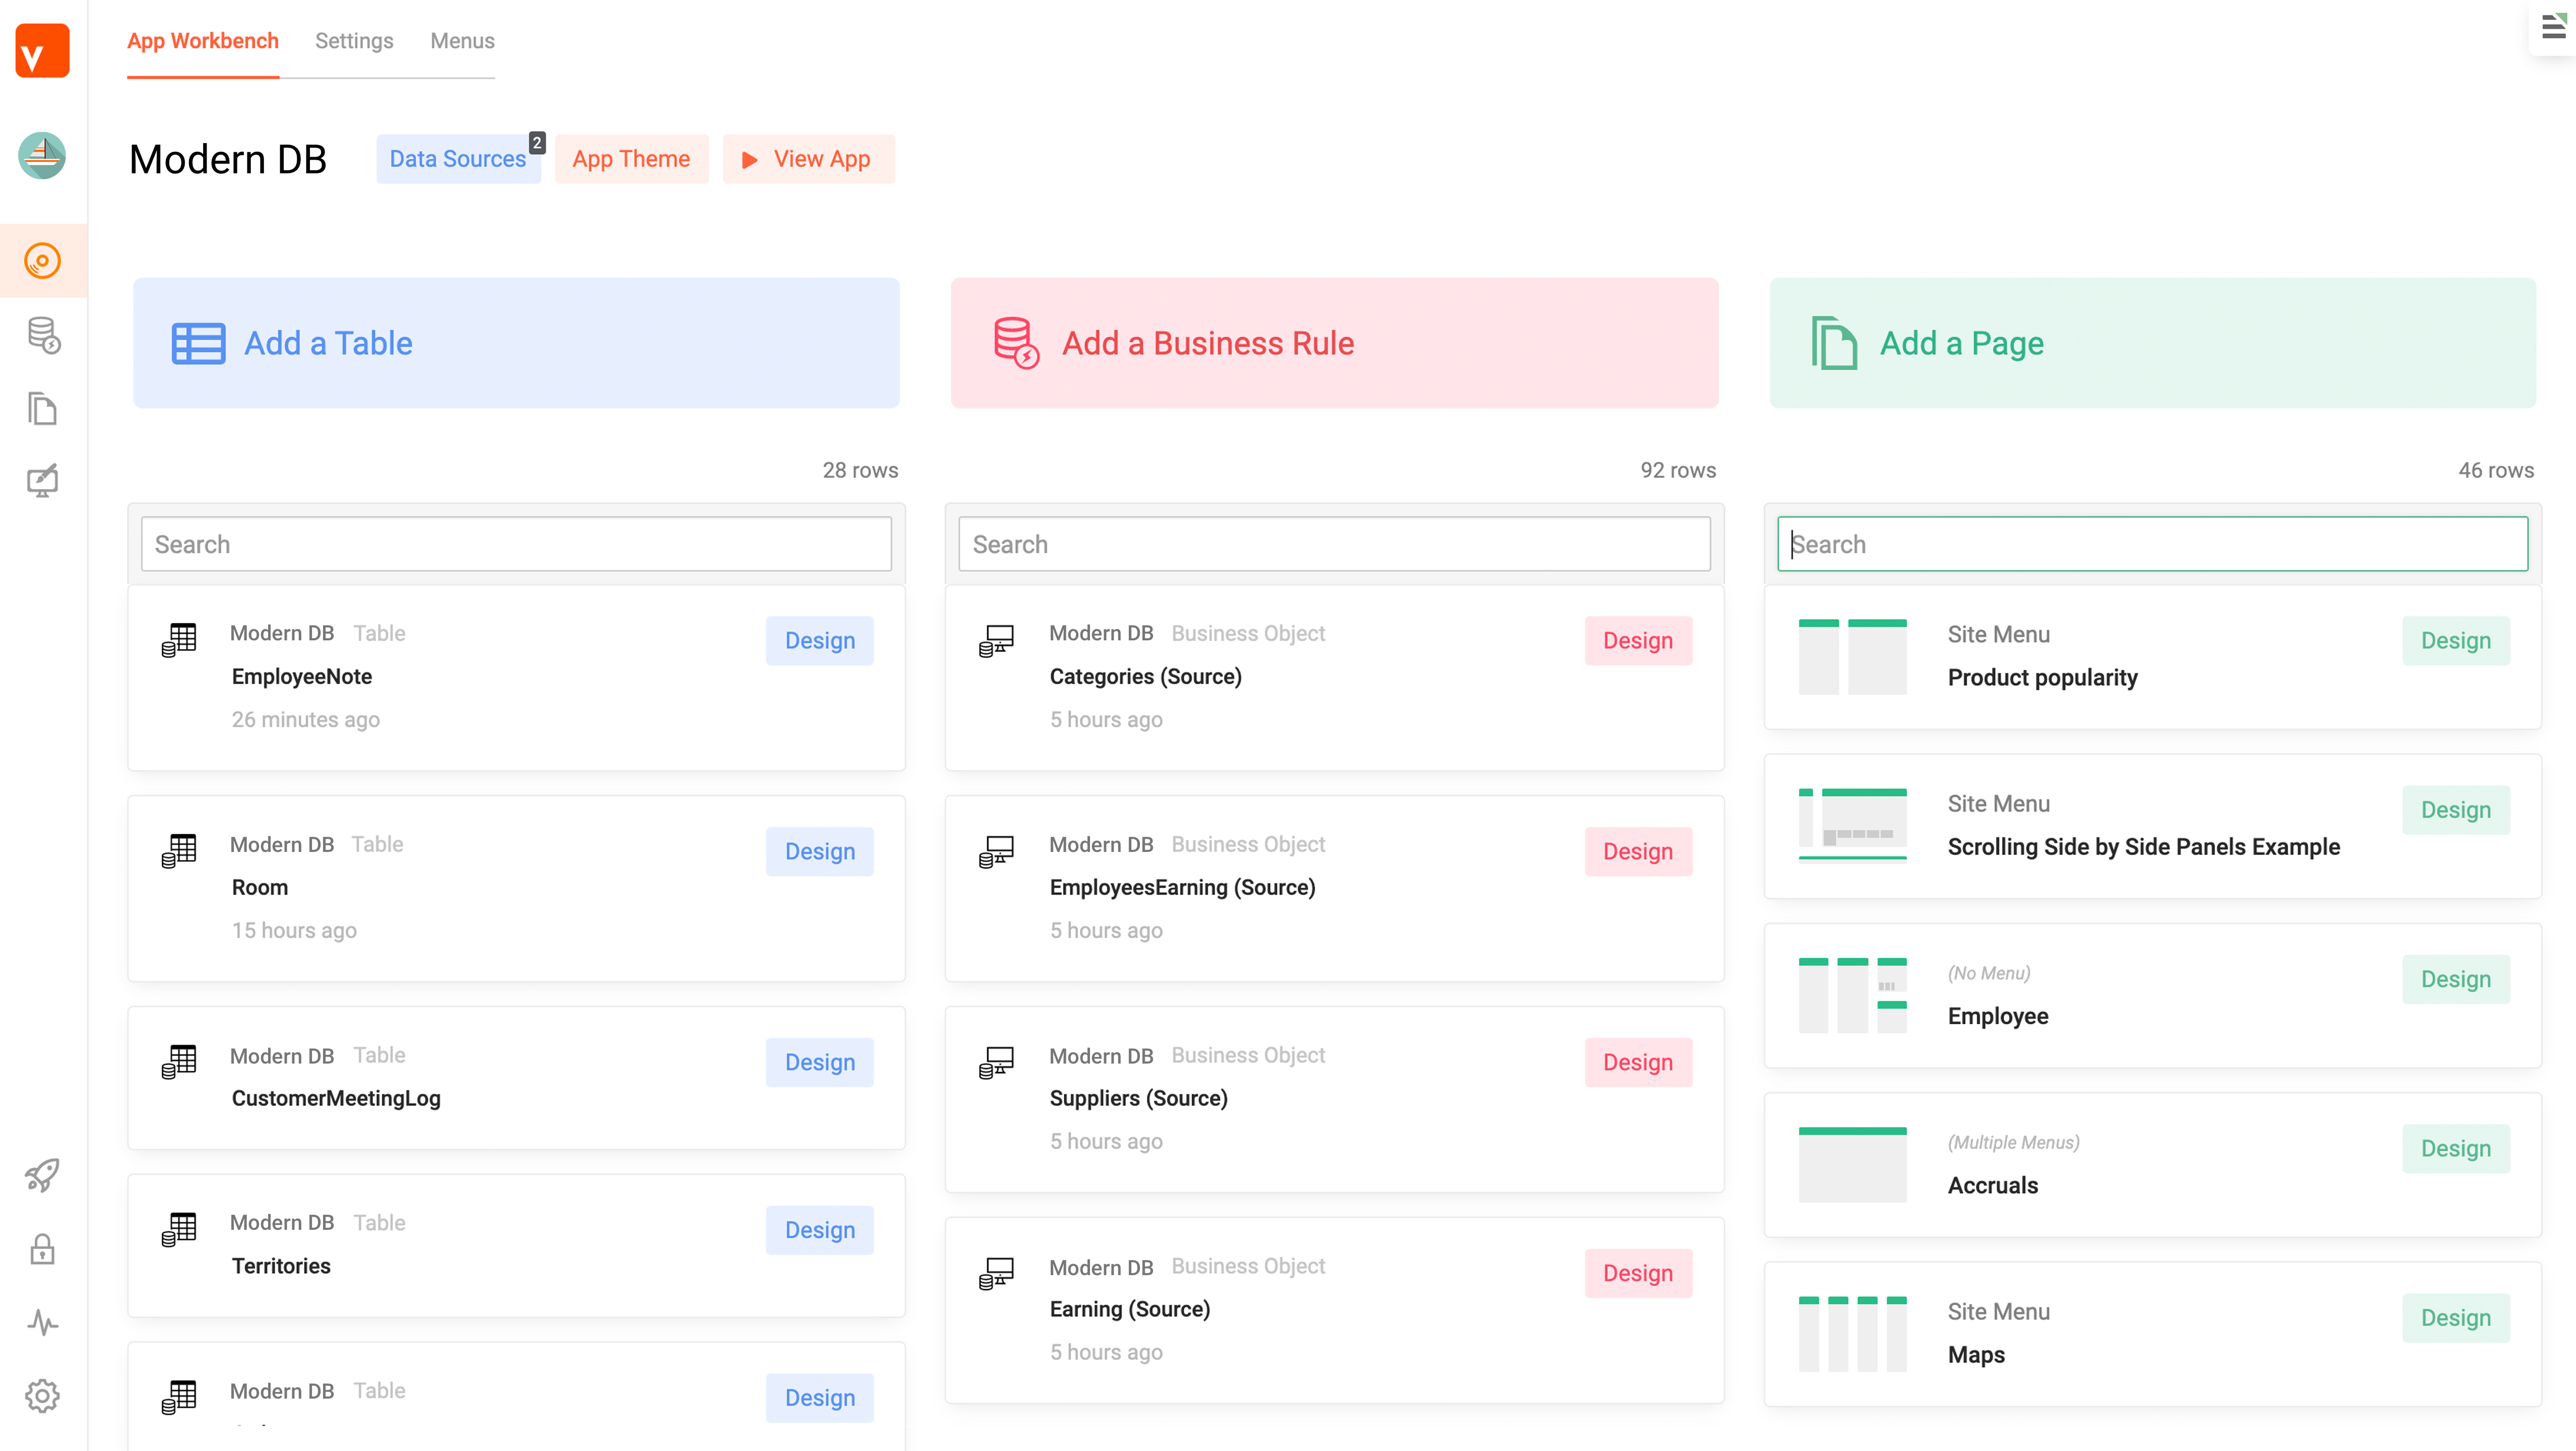The image size is (2576, 1451).
Task: Open the pages sidebar icon
Action: coord(42,409)
